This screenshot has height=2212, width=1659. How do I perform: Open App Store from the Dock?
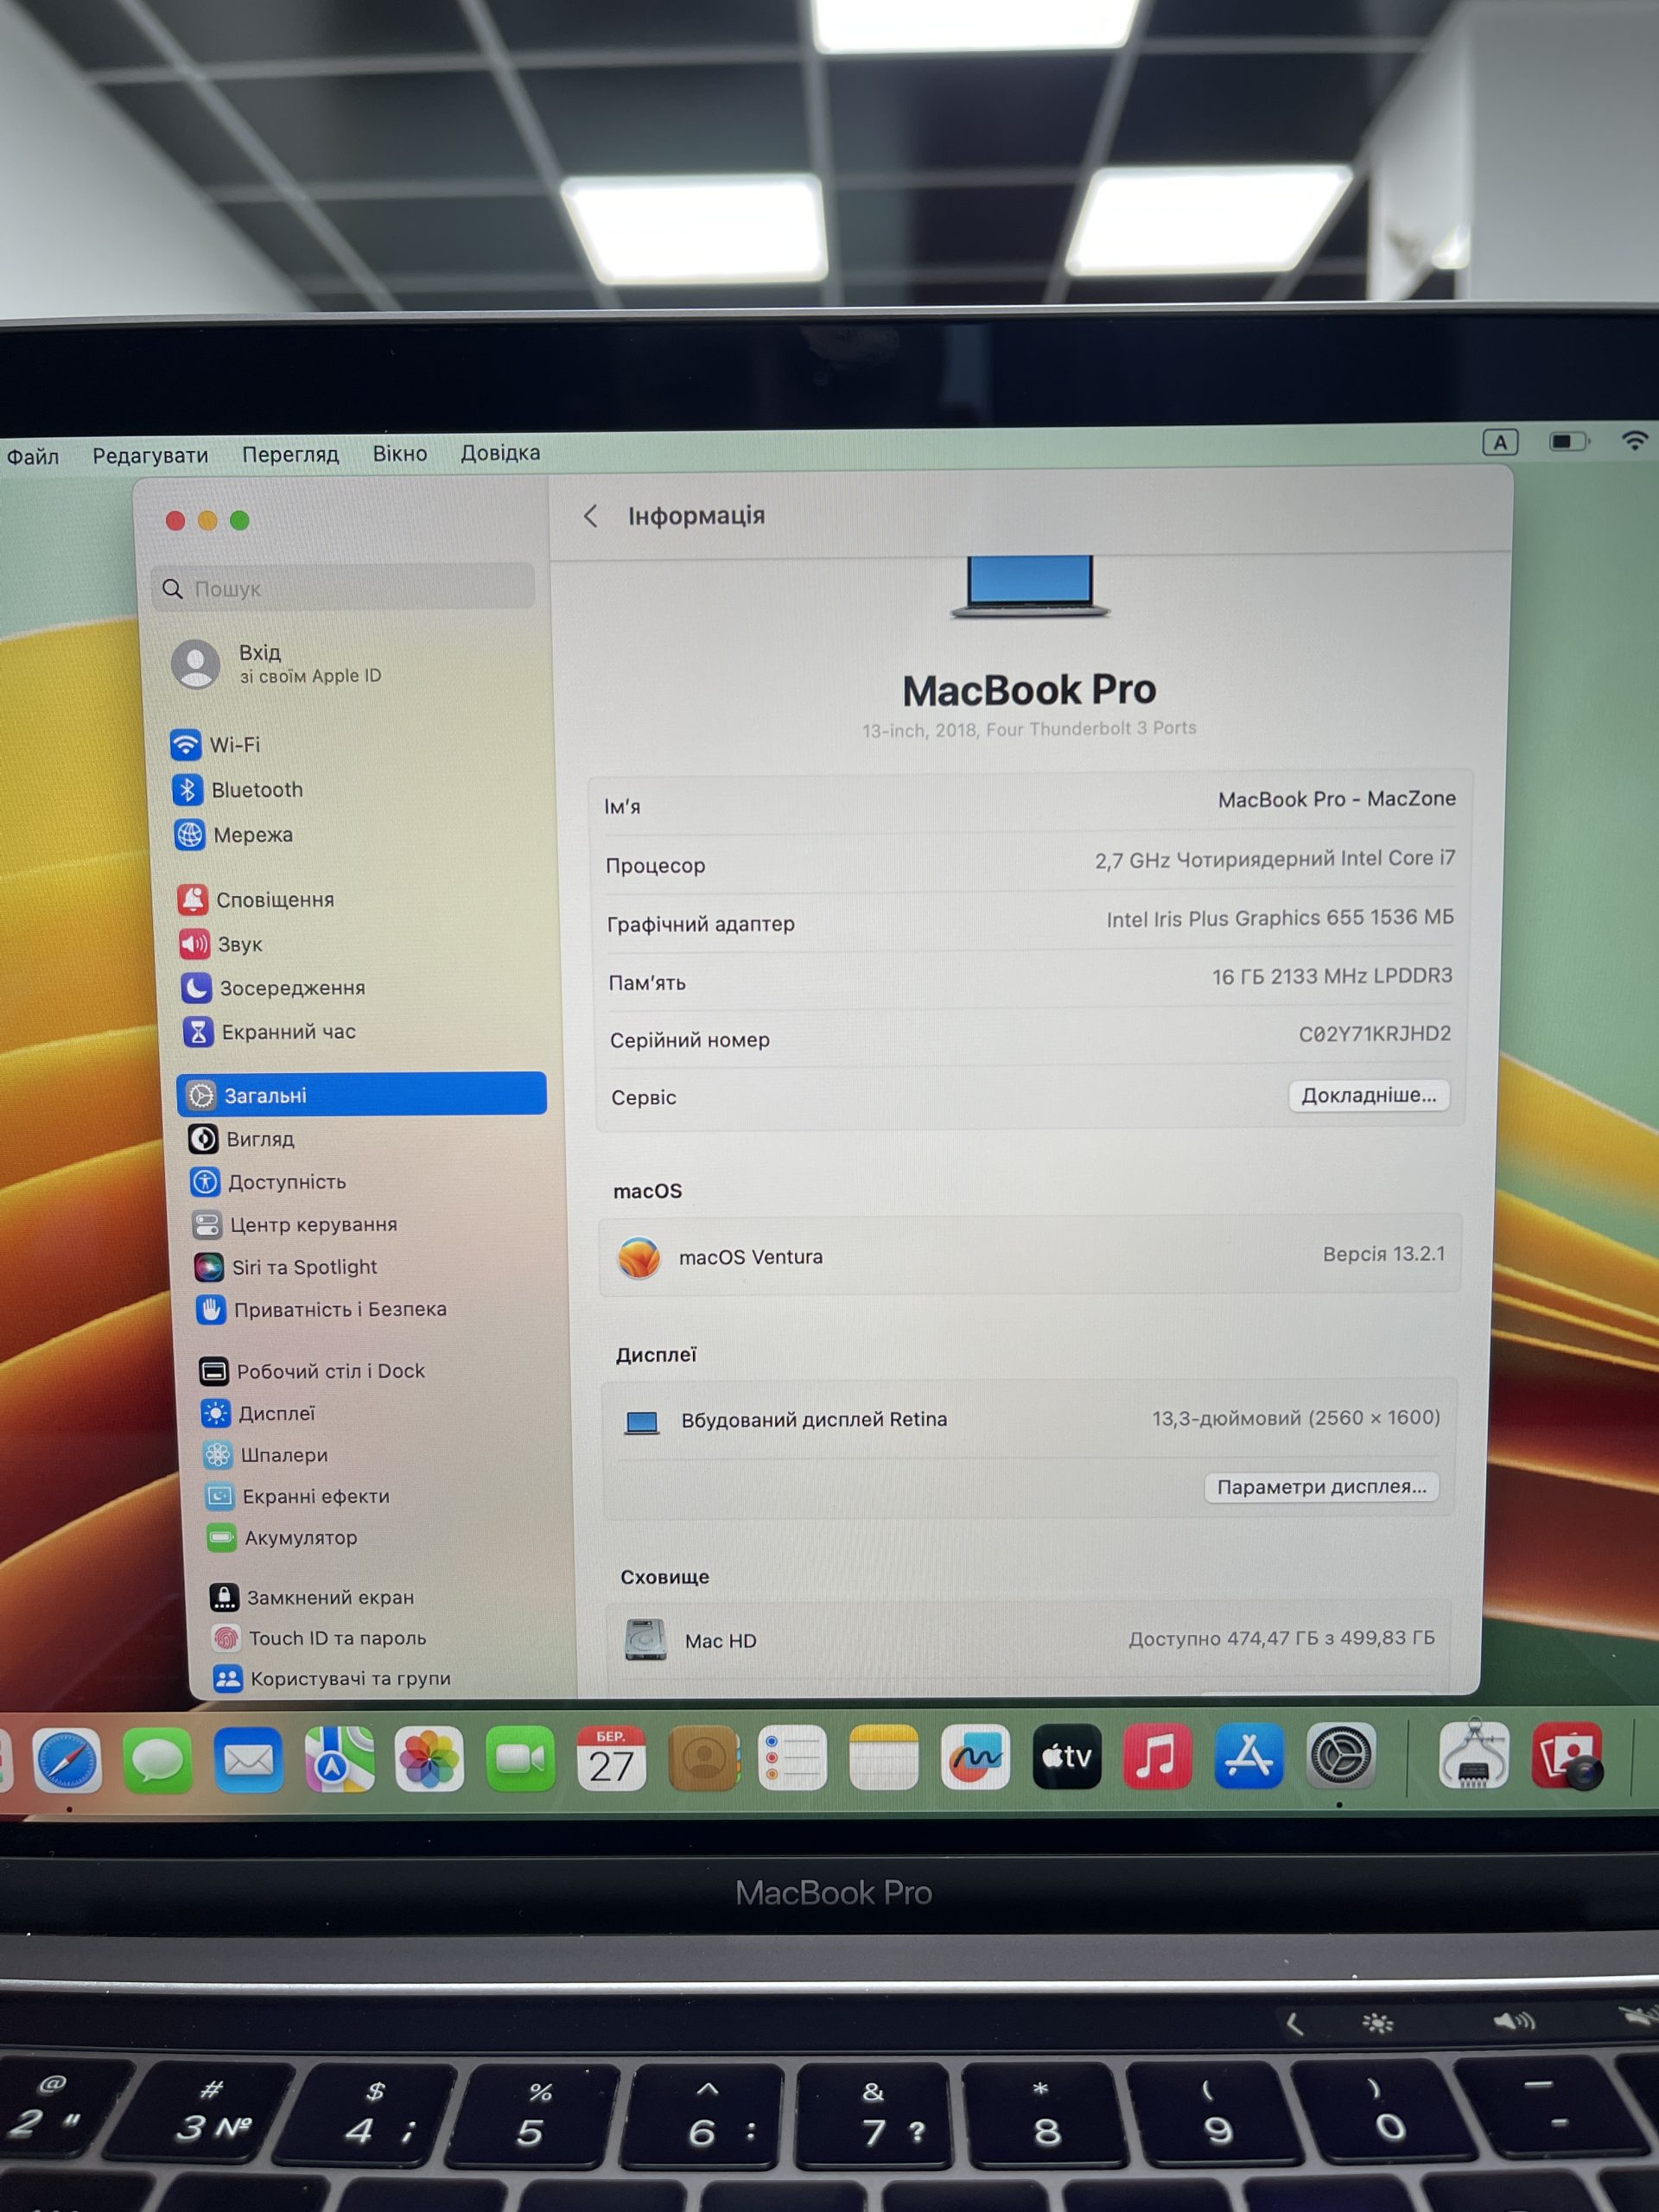click(1248, 1756)
